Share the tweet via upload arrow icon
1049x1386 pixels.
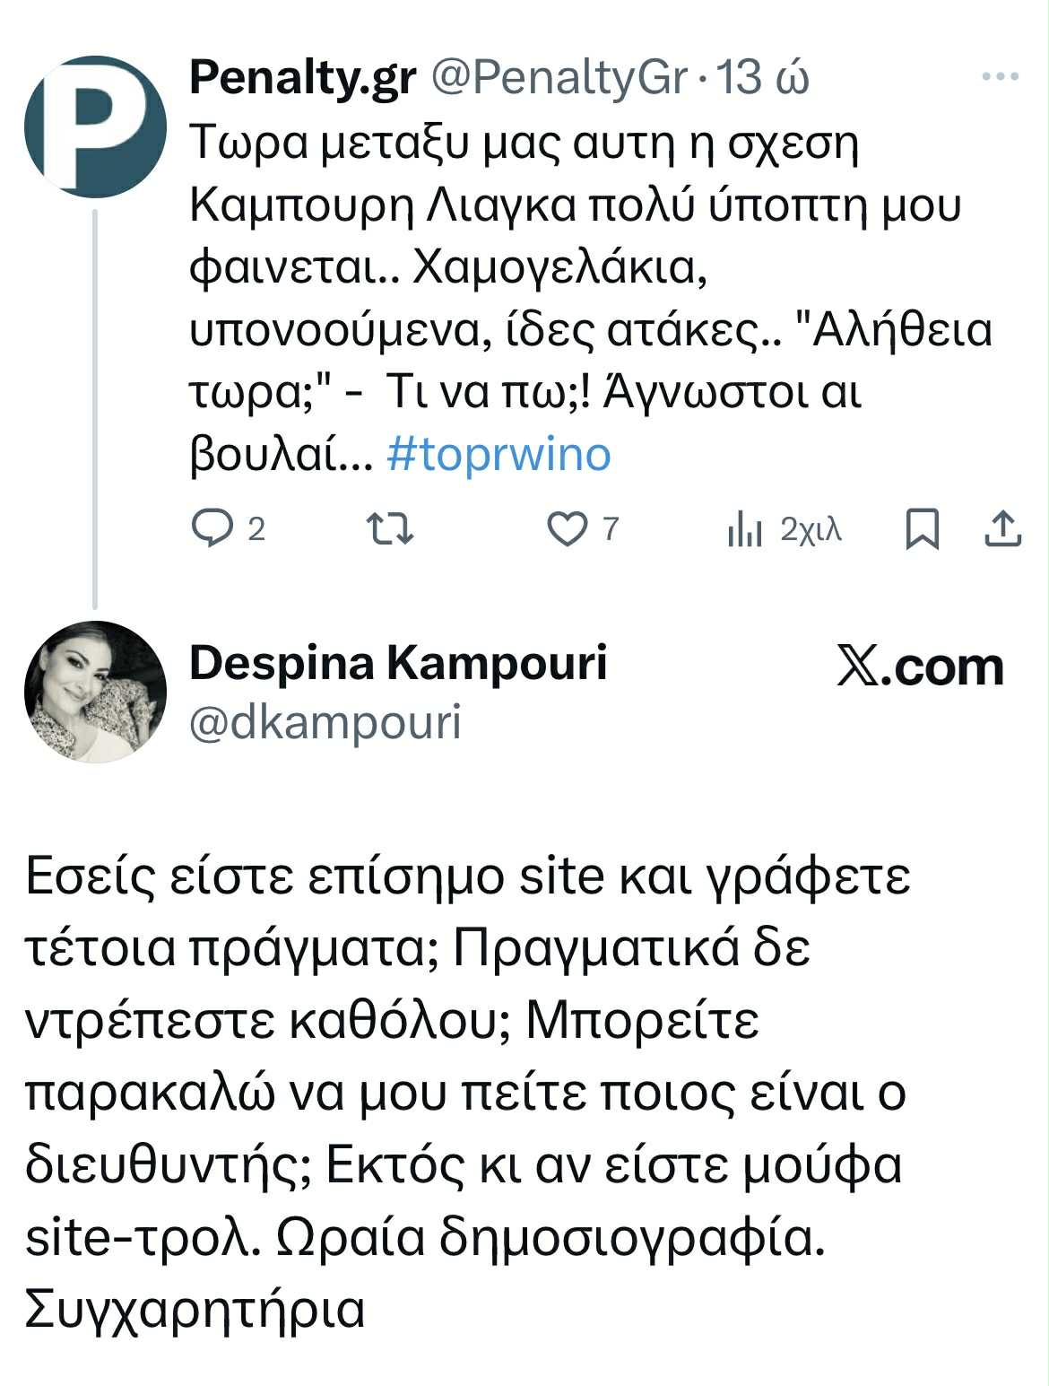click(1002, 529)
